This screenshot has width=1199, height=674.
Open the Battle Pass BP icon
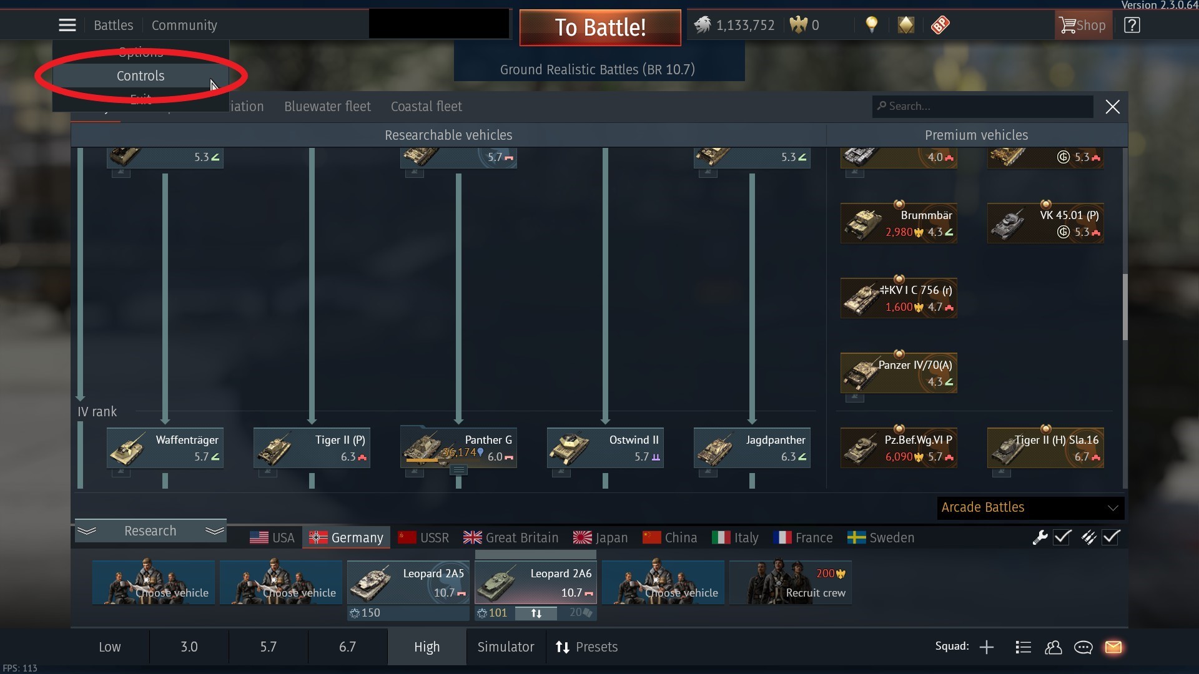[x=940, y=25]
